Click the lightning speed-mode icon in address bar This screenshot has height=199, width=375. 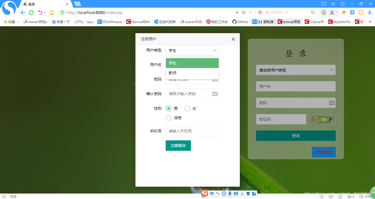point(237,12)
